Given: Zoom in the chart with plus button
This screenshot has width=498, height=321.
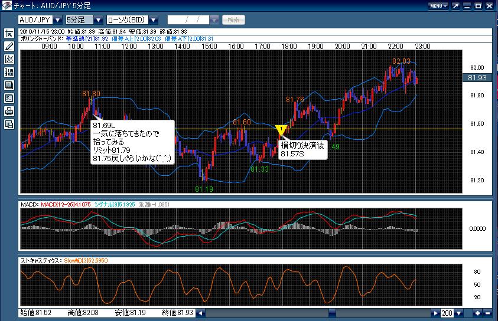Looking at the screenshot, I should [477, 313].
